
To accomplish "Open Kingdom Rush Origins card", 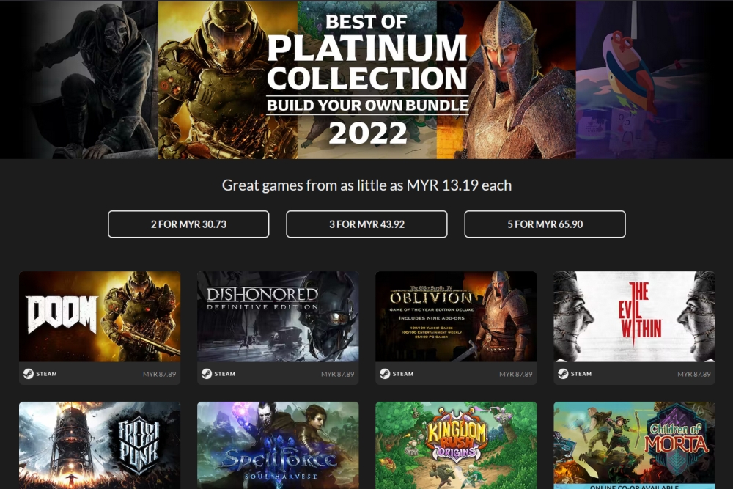I will coord(456,446).
